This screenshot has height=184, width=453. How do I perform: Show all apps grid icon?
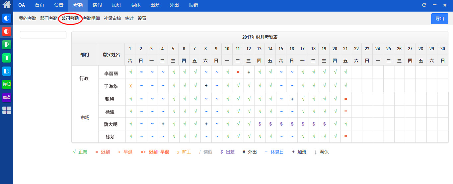coord(7,110)
